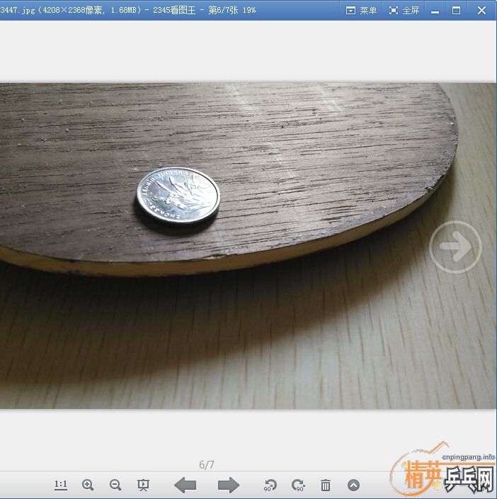The height and width of the screenshot is (499, 497).
Task: Open the 菜单 dropdown menu
Action: click(361, 10)
